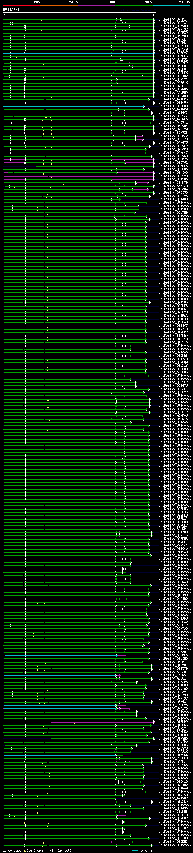Open hit UniRef100_Q7T3G5
Viewport: 193px width, 853px height.
173,302
